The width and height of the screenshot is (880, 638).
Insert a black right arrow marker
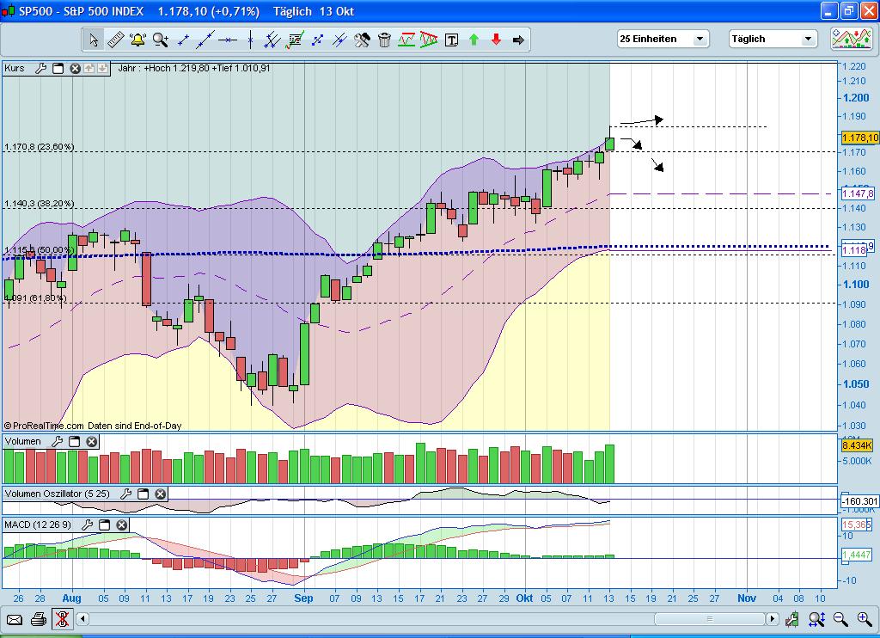pos(518,40)
